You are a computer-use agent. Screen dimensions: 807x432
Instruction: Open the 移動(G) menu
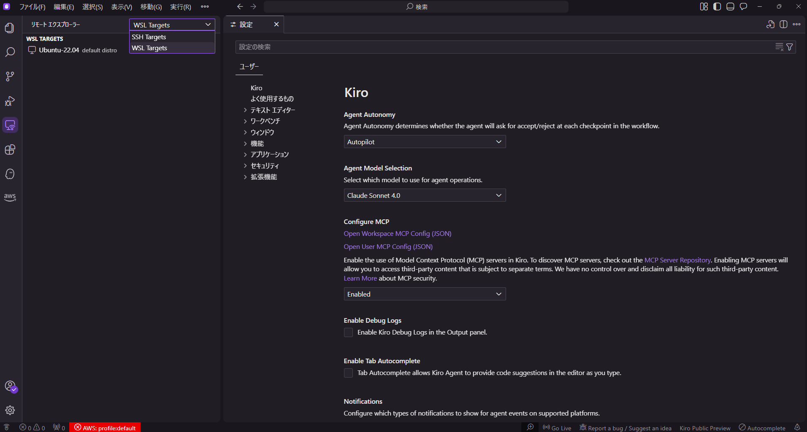coord(151,7)
